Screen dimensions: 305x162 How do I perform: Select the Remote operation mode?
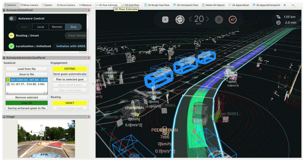[57, 27]
